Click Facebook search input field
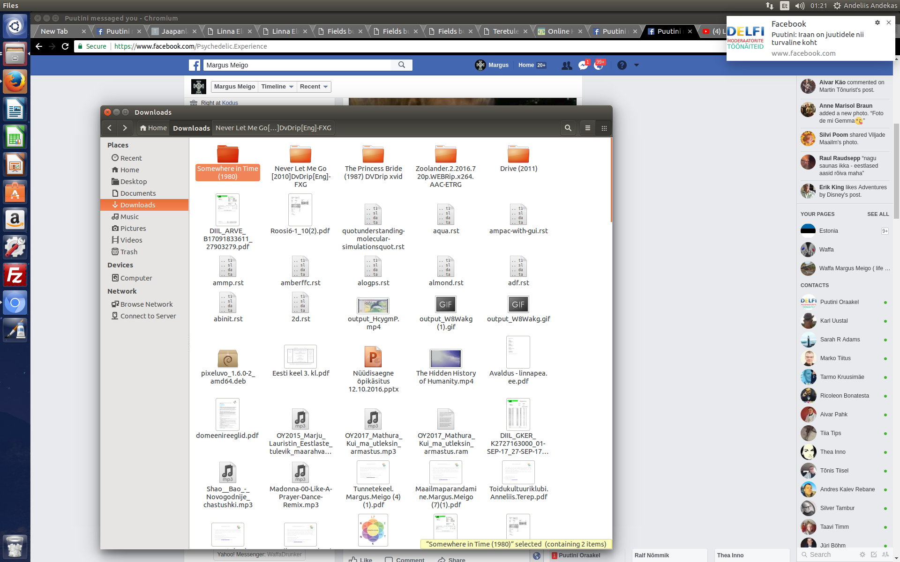The image size is (900, 562). coord(298,65)
